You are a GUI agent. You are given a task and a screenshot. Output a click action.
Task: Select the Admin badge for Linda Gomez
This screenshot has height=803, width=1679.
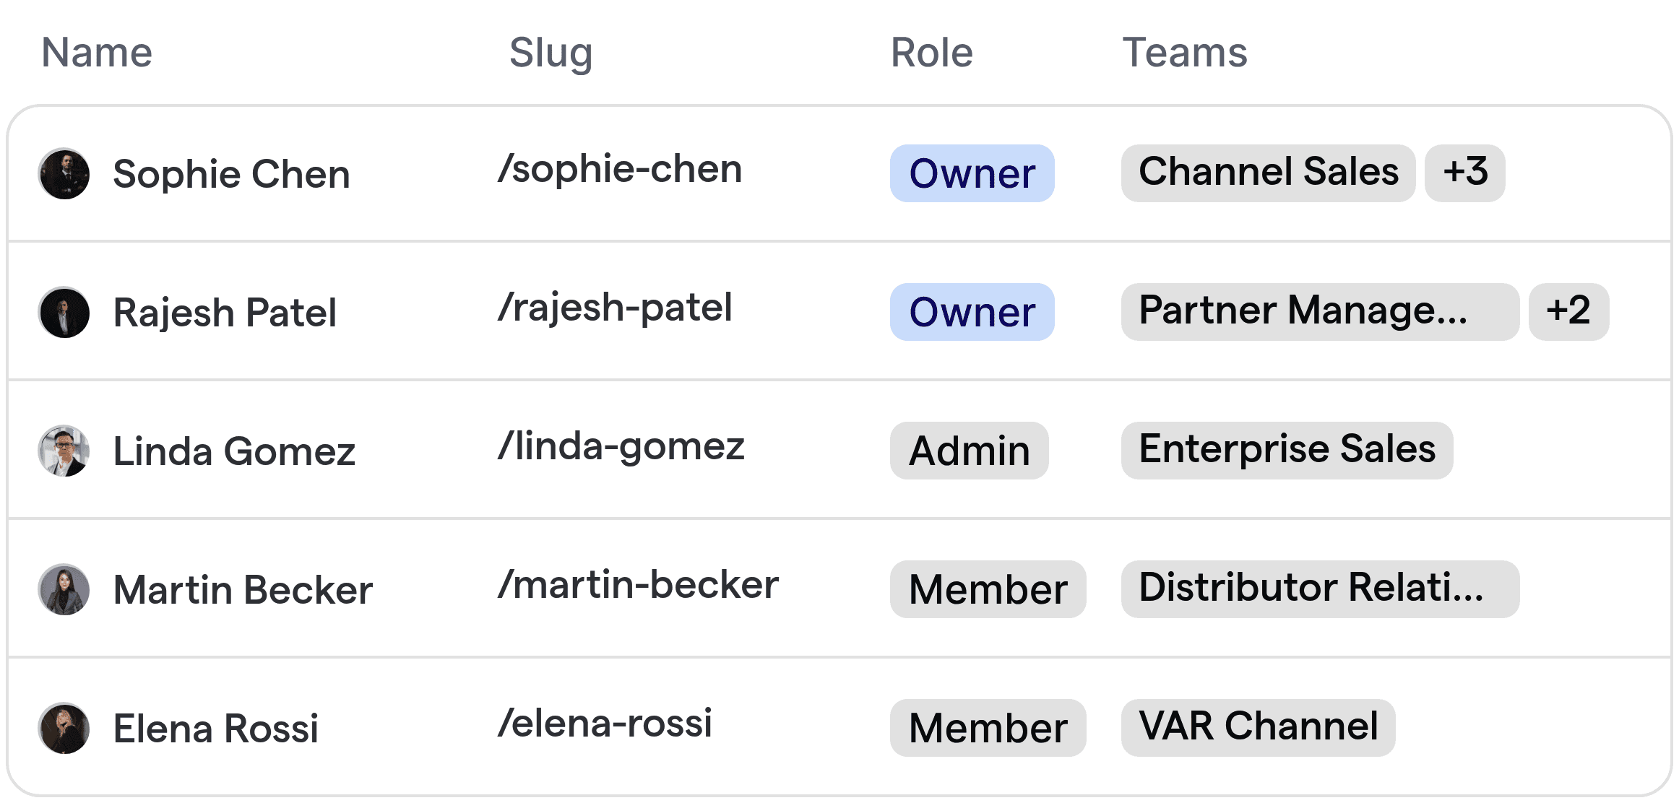pos(969,451)
